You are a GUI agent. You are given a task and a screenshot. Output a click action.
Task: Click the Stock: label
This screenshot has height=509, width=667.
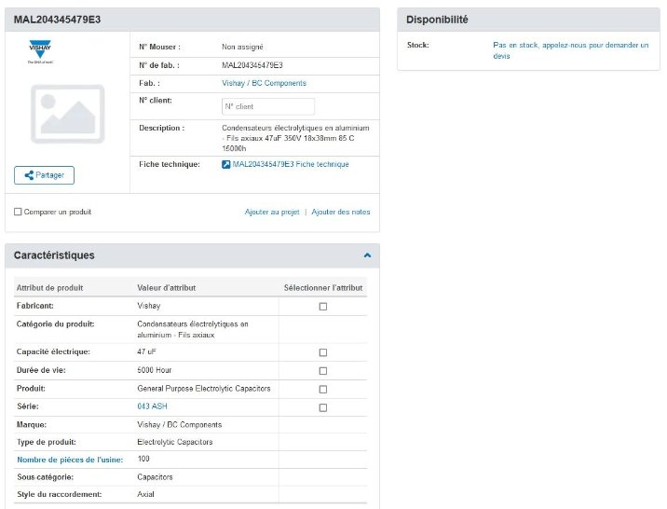coord(417,45)
